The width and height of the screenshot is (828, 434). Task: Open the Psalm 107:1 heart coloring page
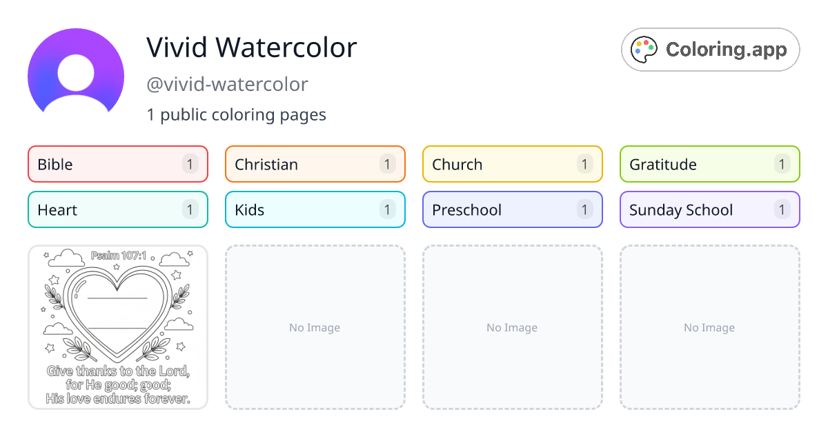point(118,327)
